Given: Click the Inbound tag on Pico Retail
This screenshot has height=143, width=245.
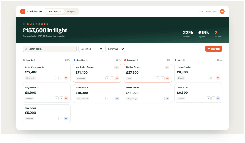Looking at the screenshot, I should click(29, 118).
